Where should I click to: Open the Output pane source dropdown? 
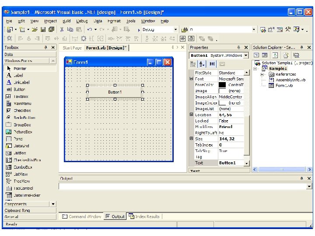pos(309,187)
